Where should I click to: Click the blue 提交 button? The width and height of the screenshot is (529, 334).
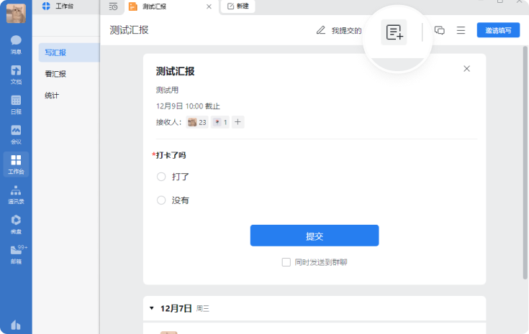315,236
